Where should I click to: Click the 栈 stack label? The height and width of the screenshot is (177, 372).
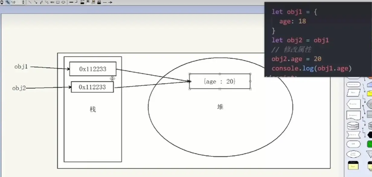93,109
